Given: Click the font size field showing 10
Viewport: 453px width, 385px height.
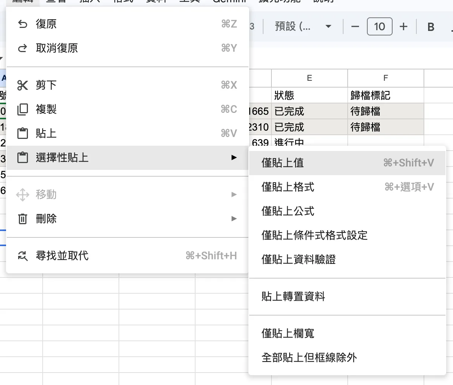Looking at the screenshot, I should click(379, 26).
